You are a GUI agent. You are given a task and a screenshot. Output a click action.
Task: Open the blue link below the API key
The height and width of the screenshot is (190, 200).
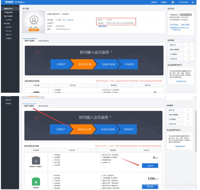[102, 26]
